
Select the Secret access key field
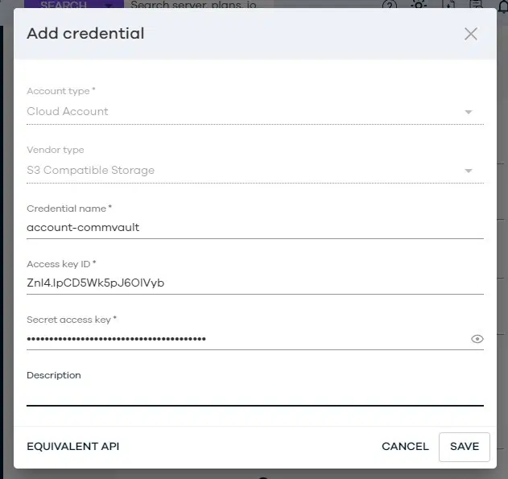242,339
